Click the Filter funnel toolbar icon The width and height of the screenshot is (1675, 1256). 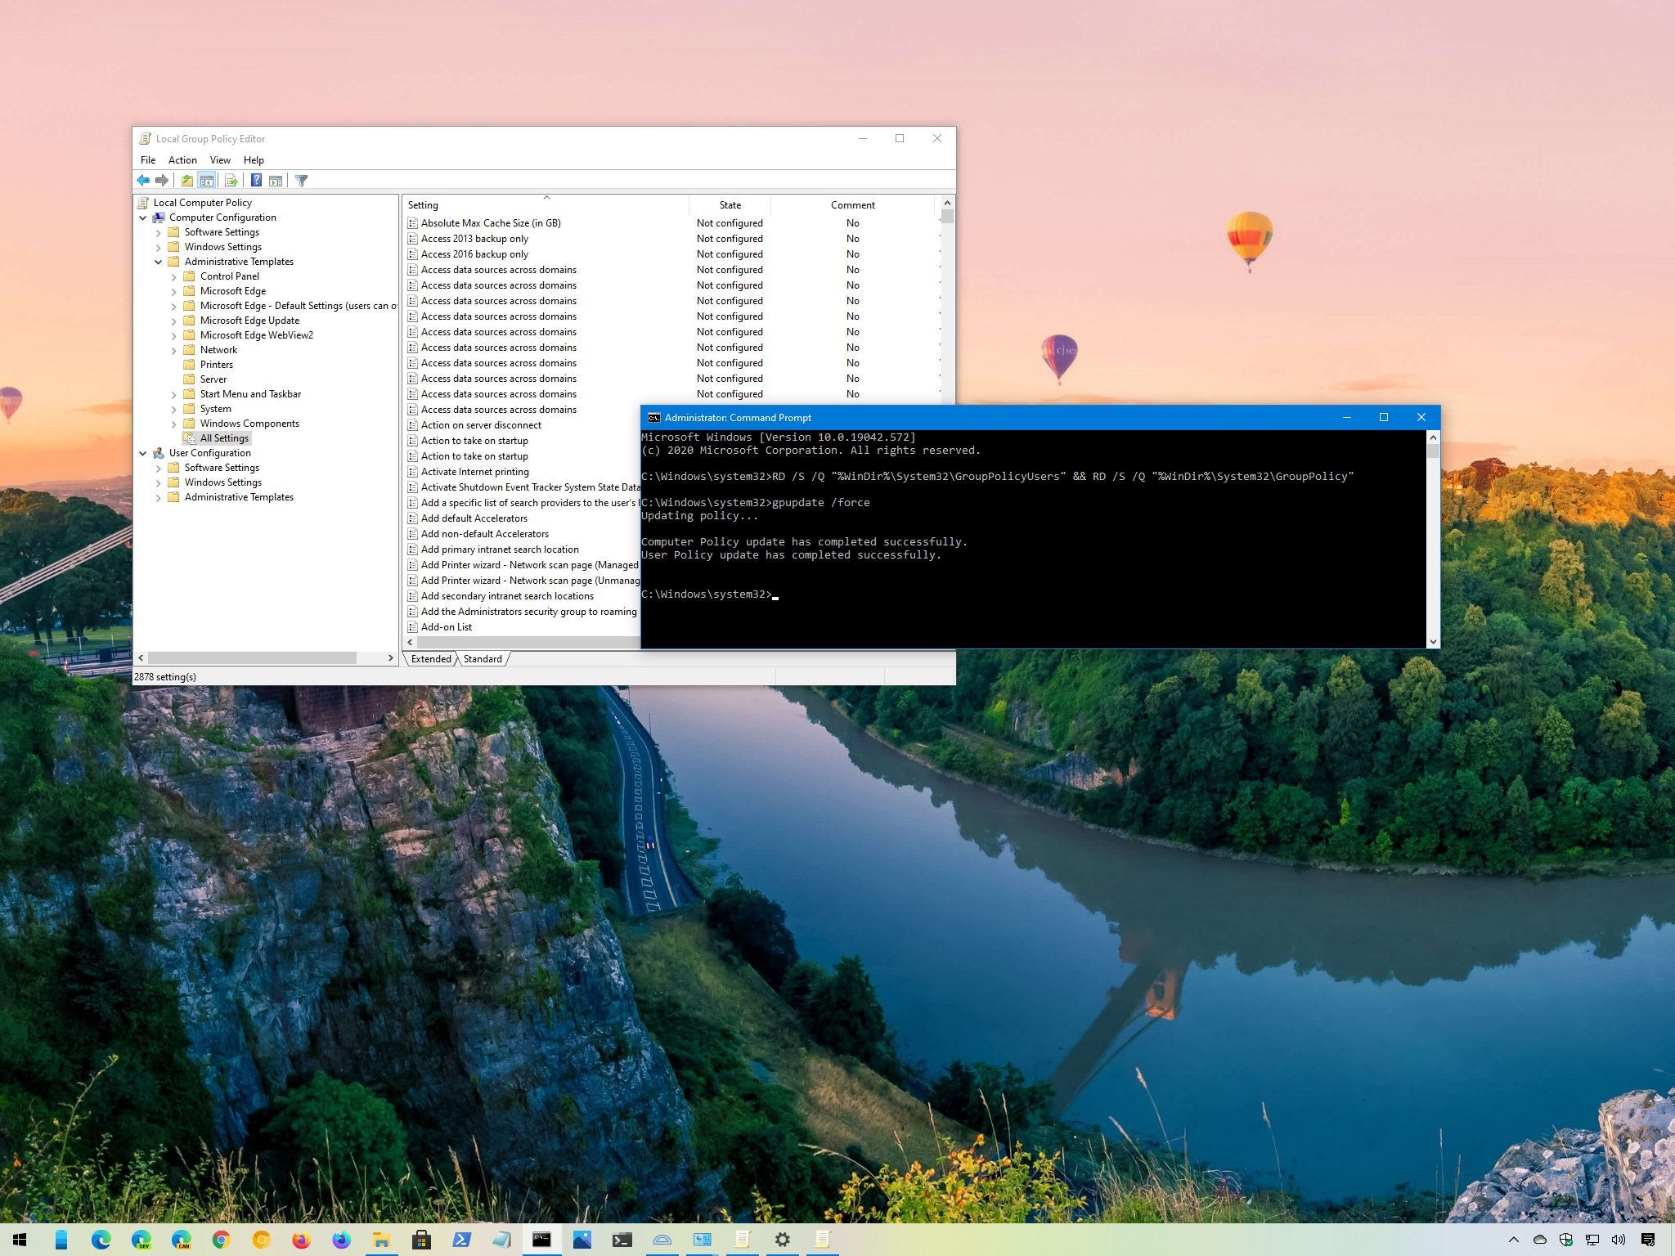pos(301,181)
